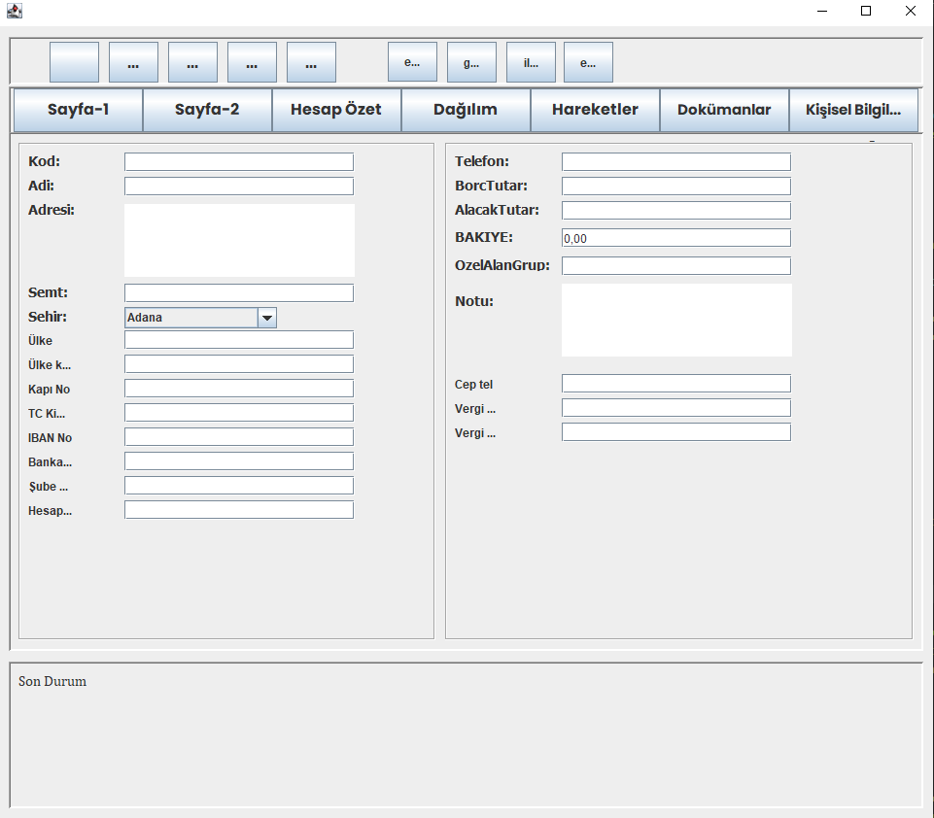Click the application icon in title bar
The image size is (934, 818).
[14, 12]
